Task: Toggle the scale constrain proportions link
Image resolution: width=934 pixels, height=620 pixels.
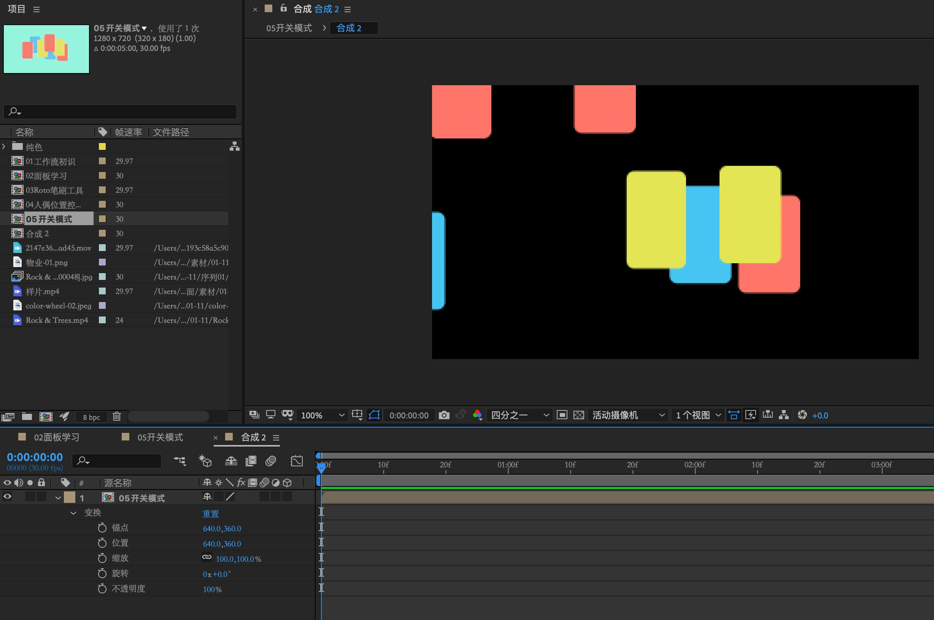Action: coord(207,558)
